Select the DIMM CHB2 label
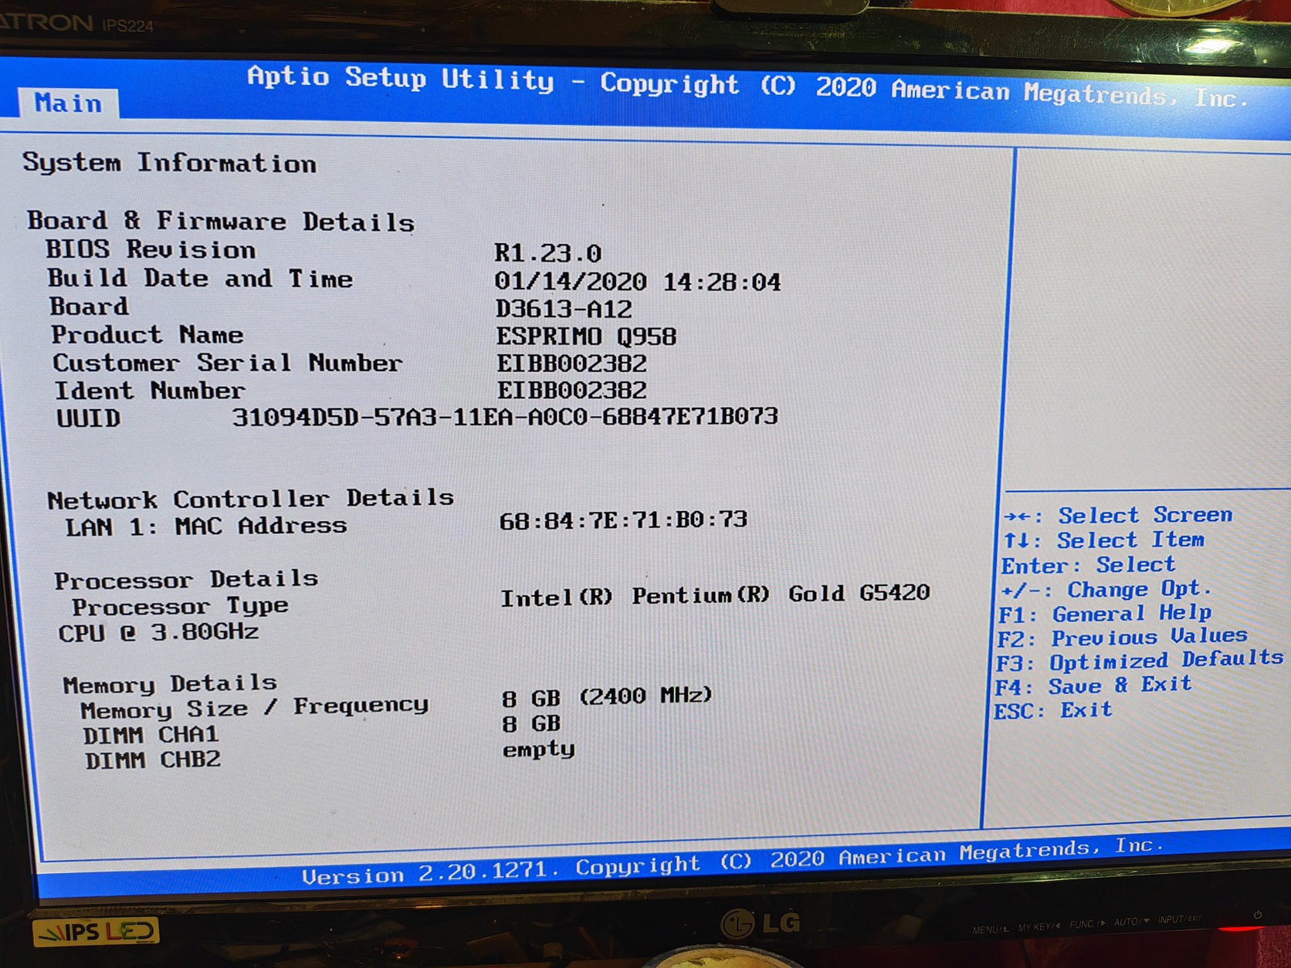Viewport: 1291px width, 968px height. (153, 760)
